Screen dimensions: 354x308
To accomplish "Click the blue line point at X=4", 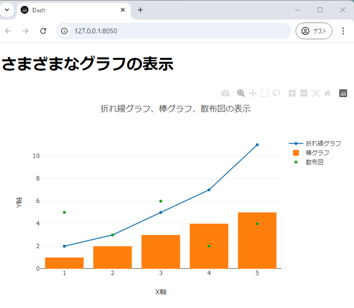I will click(209, 190).
